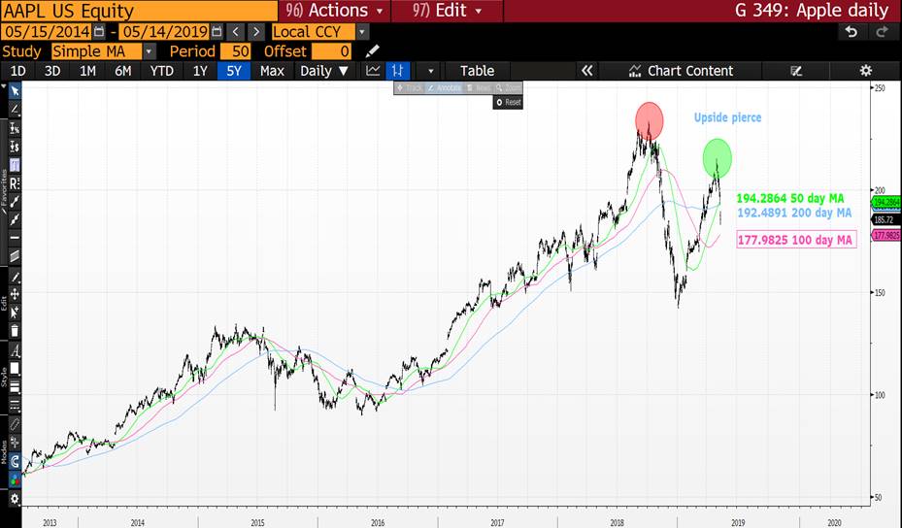902x528 pixels.
Task: Open the end date calendar picker
Action: [x=217, y=32]
